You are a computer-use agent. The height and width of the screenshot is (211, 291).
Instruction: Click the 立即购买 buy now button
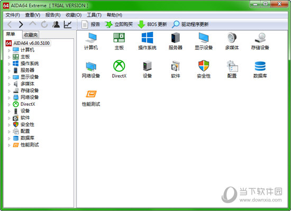(119, 24)
